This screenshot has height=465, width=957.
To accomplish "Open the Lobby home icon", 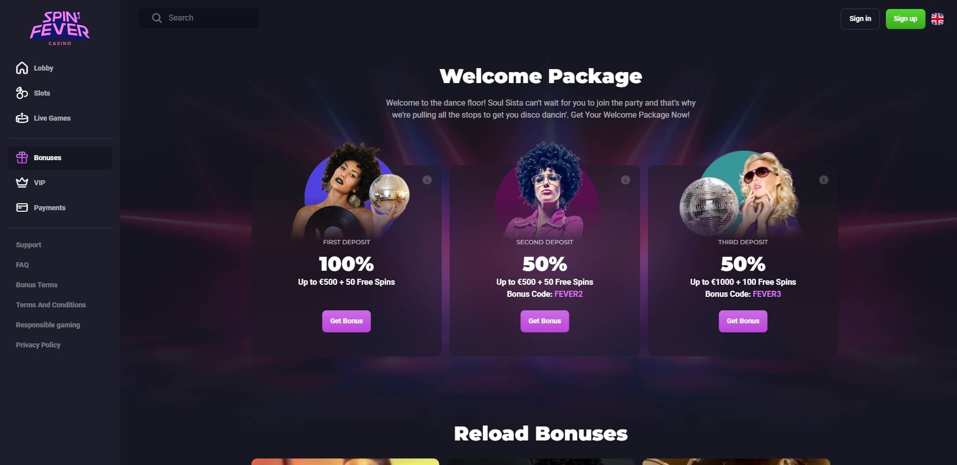I will (22, 68).
